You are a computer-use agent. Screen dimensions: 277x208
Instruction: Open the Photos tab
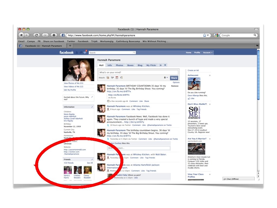click(x=119, y=65)
